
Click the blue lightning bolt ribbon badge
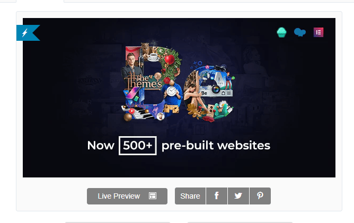pyautogui.click(x=28, y=33)
